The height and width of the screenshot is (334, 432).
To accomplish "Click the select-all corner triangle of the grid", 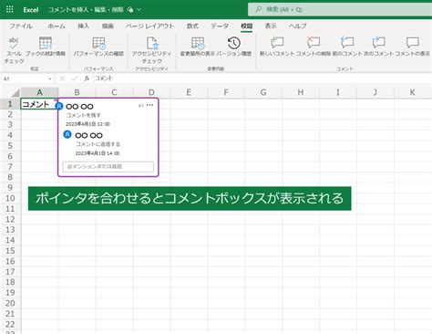I will click(x=15, y=92).
